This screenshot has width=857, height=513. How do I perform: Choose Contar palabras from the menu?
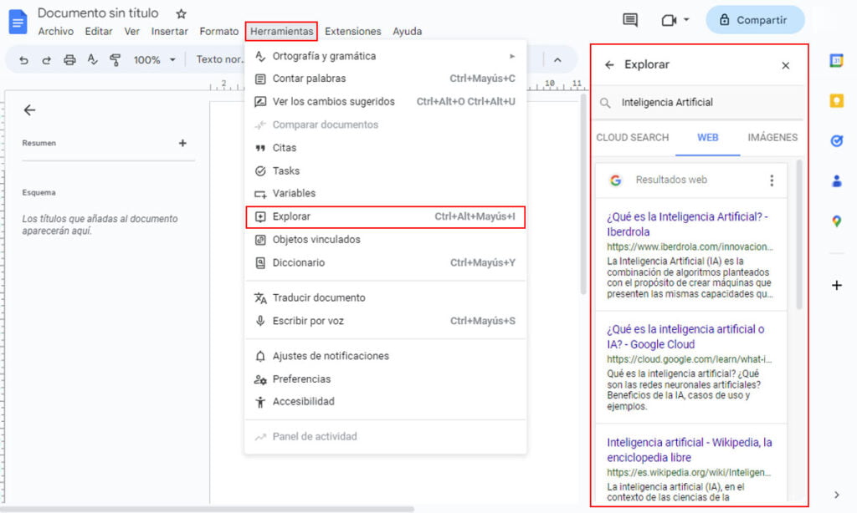[385, 79]
